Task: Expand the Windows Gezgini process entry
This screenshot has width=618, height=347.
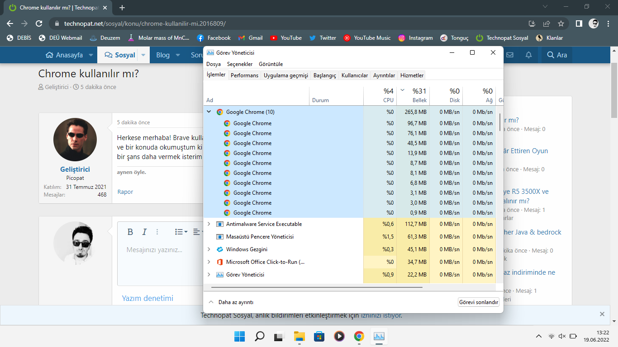Action: point(209,249)
